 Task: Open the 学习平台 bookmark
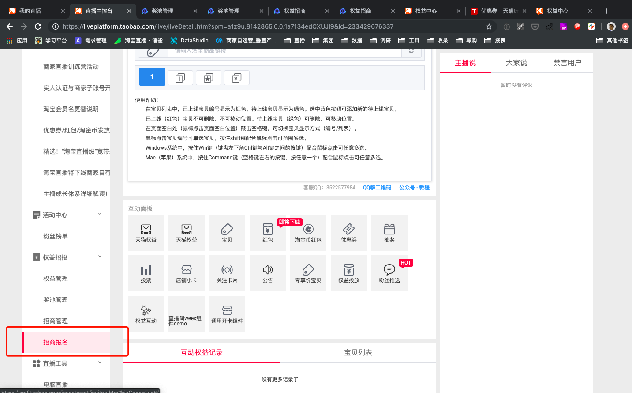[x=51, y=41]
